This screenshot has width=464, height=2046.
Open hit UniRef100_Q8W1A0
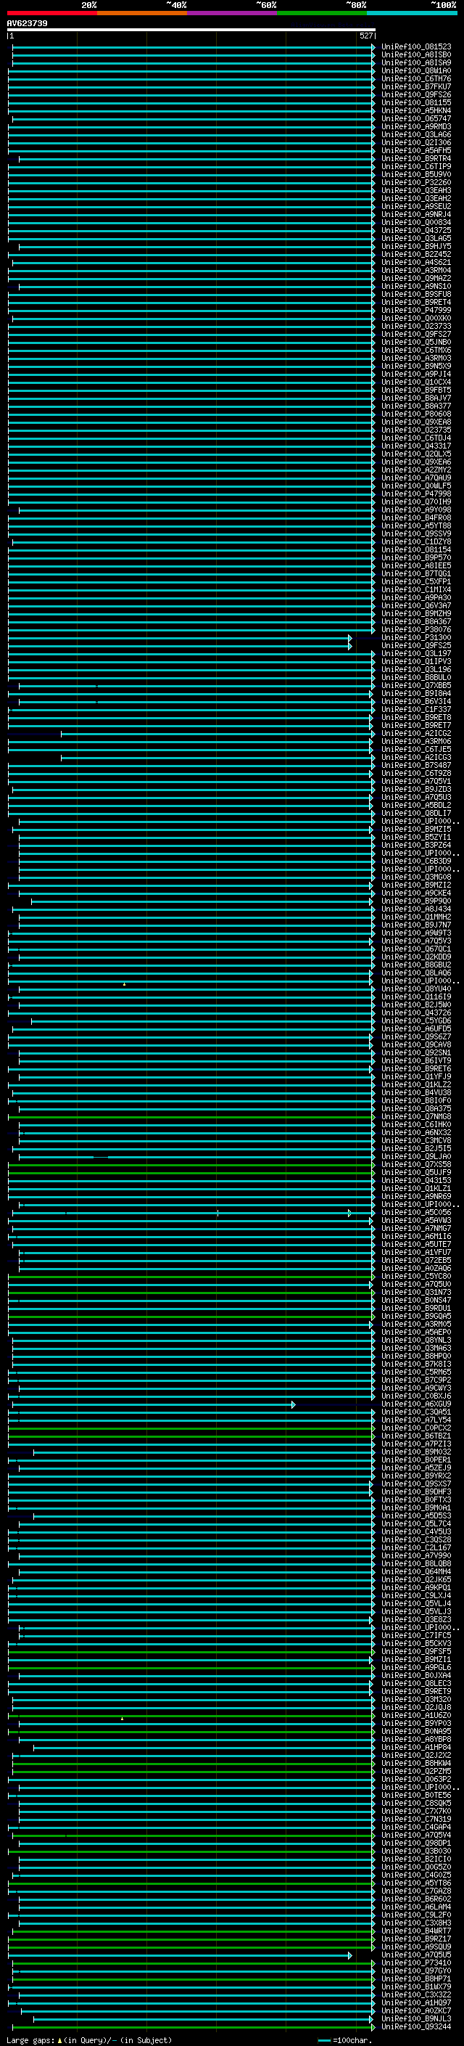point(416,70)
